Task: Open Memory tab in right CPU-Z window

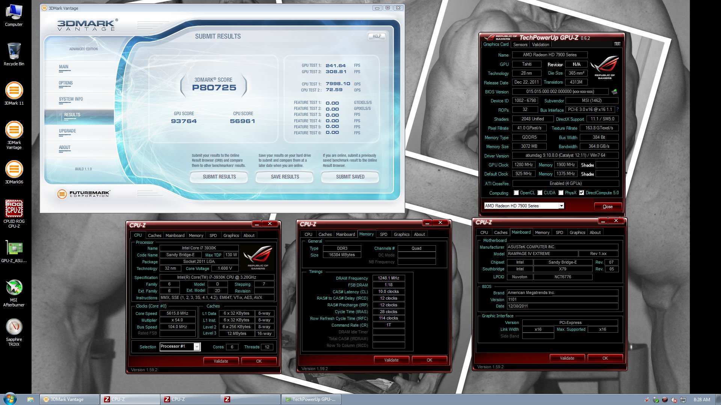Action: coord(542,232)
